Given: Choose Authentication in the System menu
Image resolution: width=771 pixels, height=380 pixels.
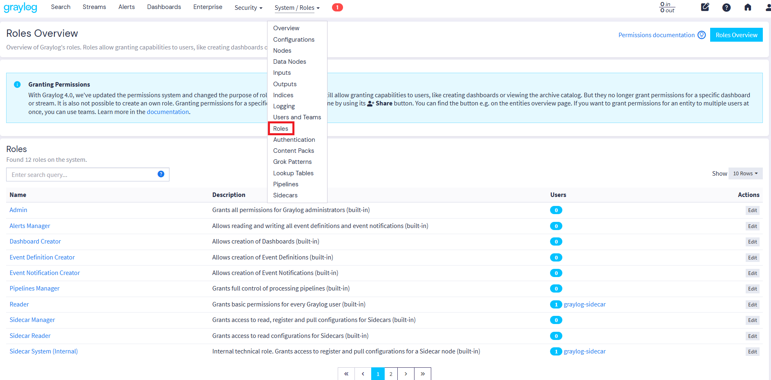Looking at the screenshot, I should 294,140.
